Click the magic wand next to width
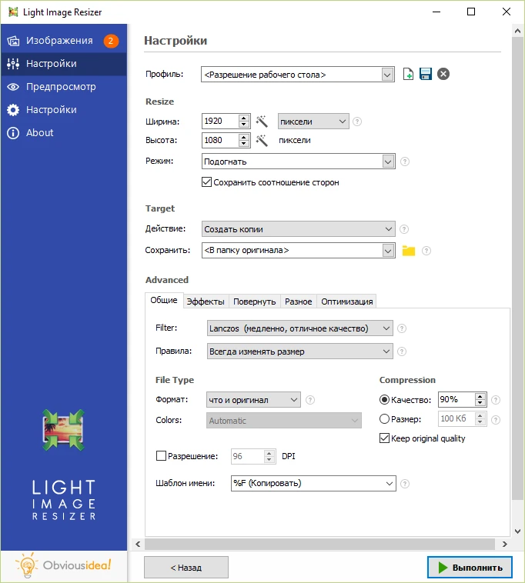Image resolution: width=525 pixels, height=583 pixels. click(x=262, y=121)
